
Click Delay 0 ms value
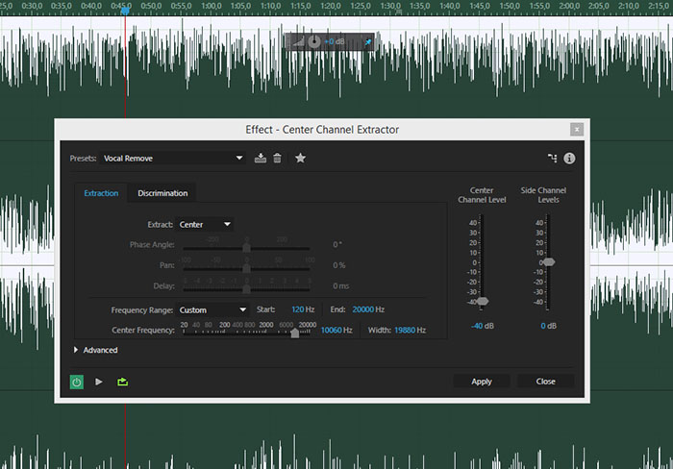point(340,285)
